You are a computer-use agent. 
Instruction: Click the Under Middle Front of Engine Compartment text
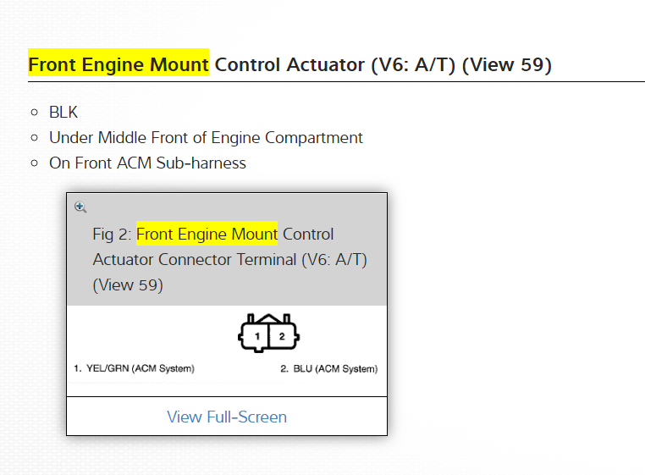[206, 137]
